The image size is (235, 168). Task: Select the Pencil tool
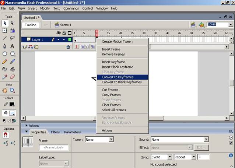click(x=5, y=62)
